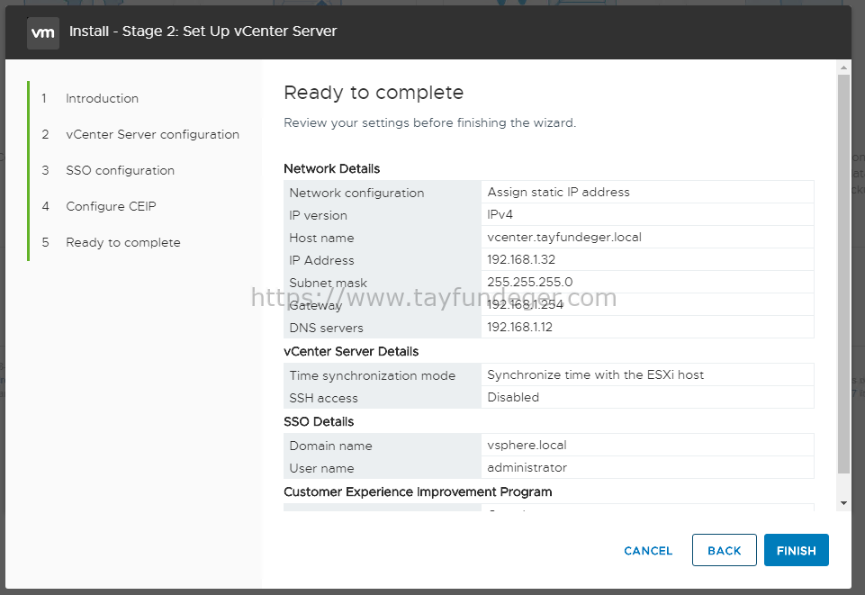The width and height of the screenshot is (865, 595).
Task: Click the VMware vm logo icon
Action: [43, 32]
